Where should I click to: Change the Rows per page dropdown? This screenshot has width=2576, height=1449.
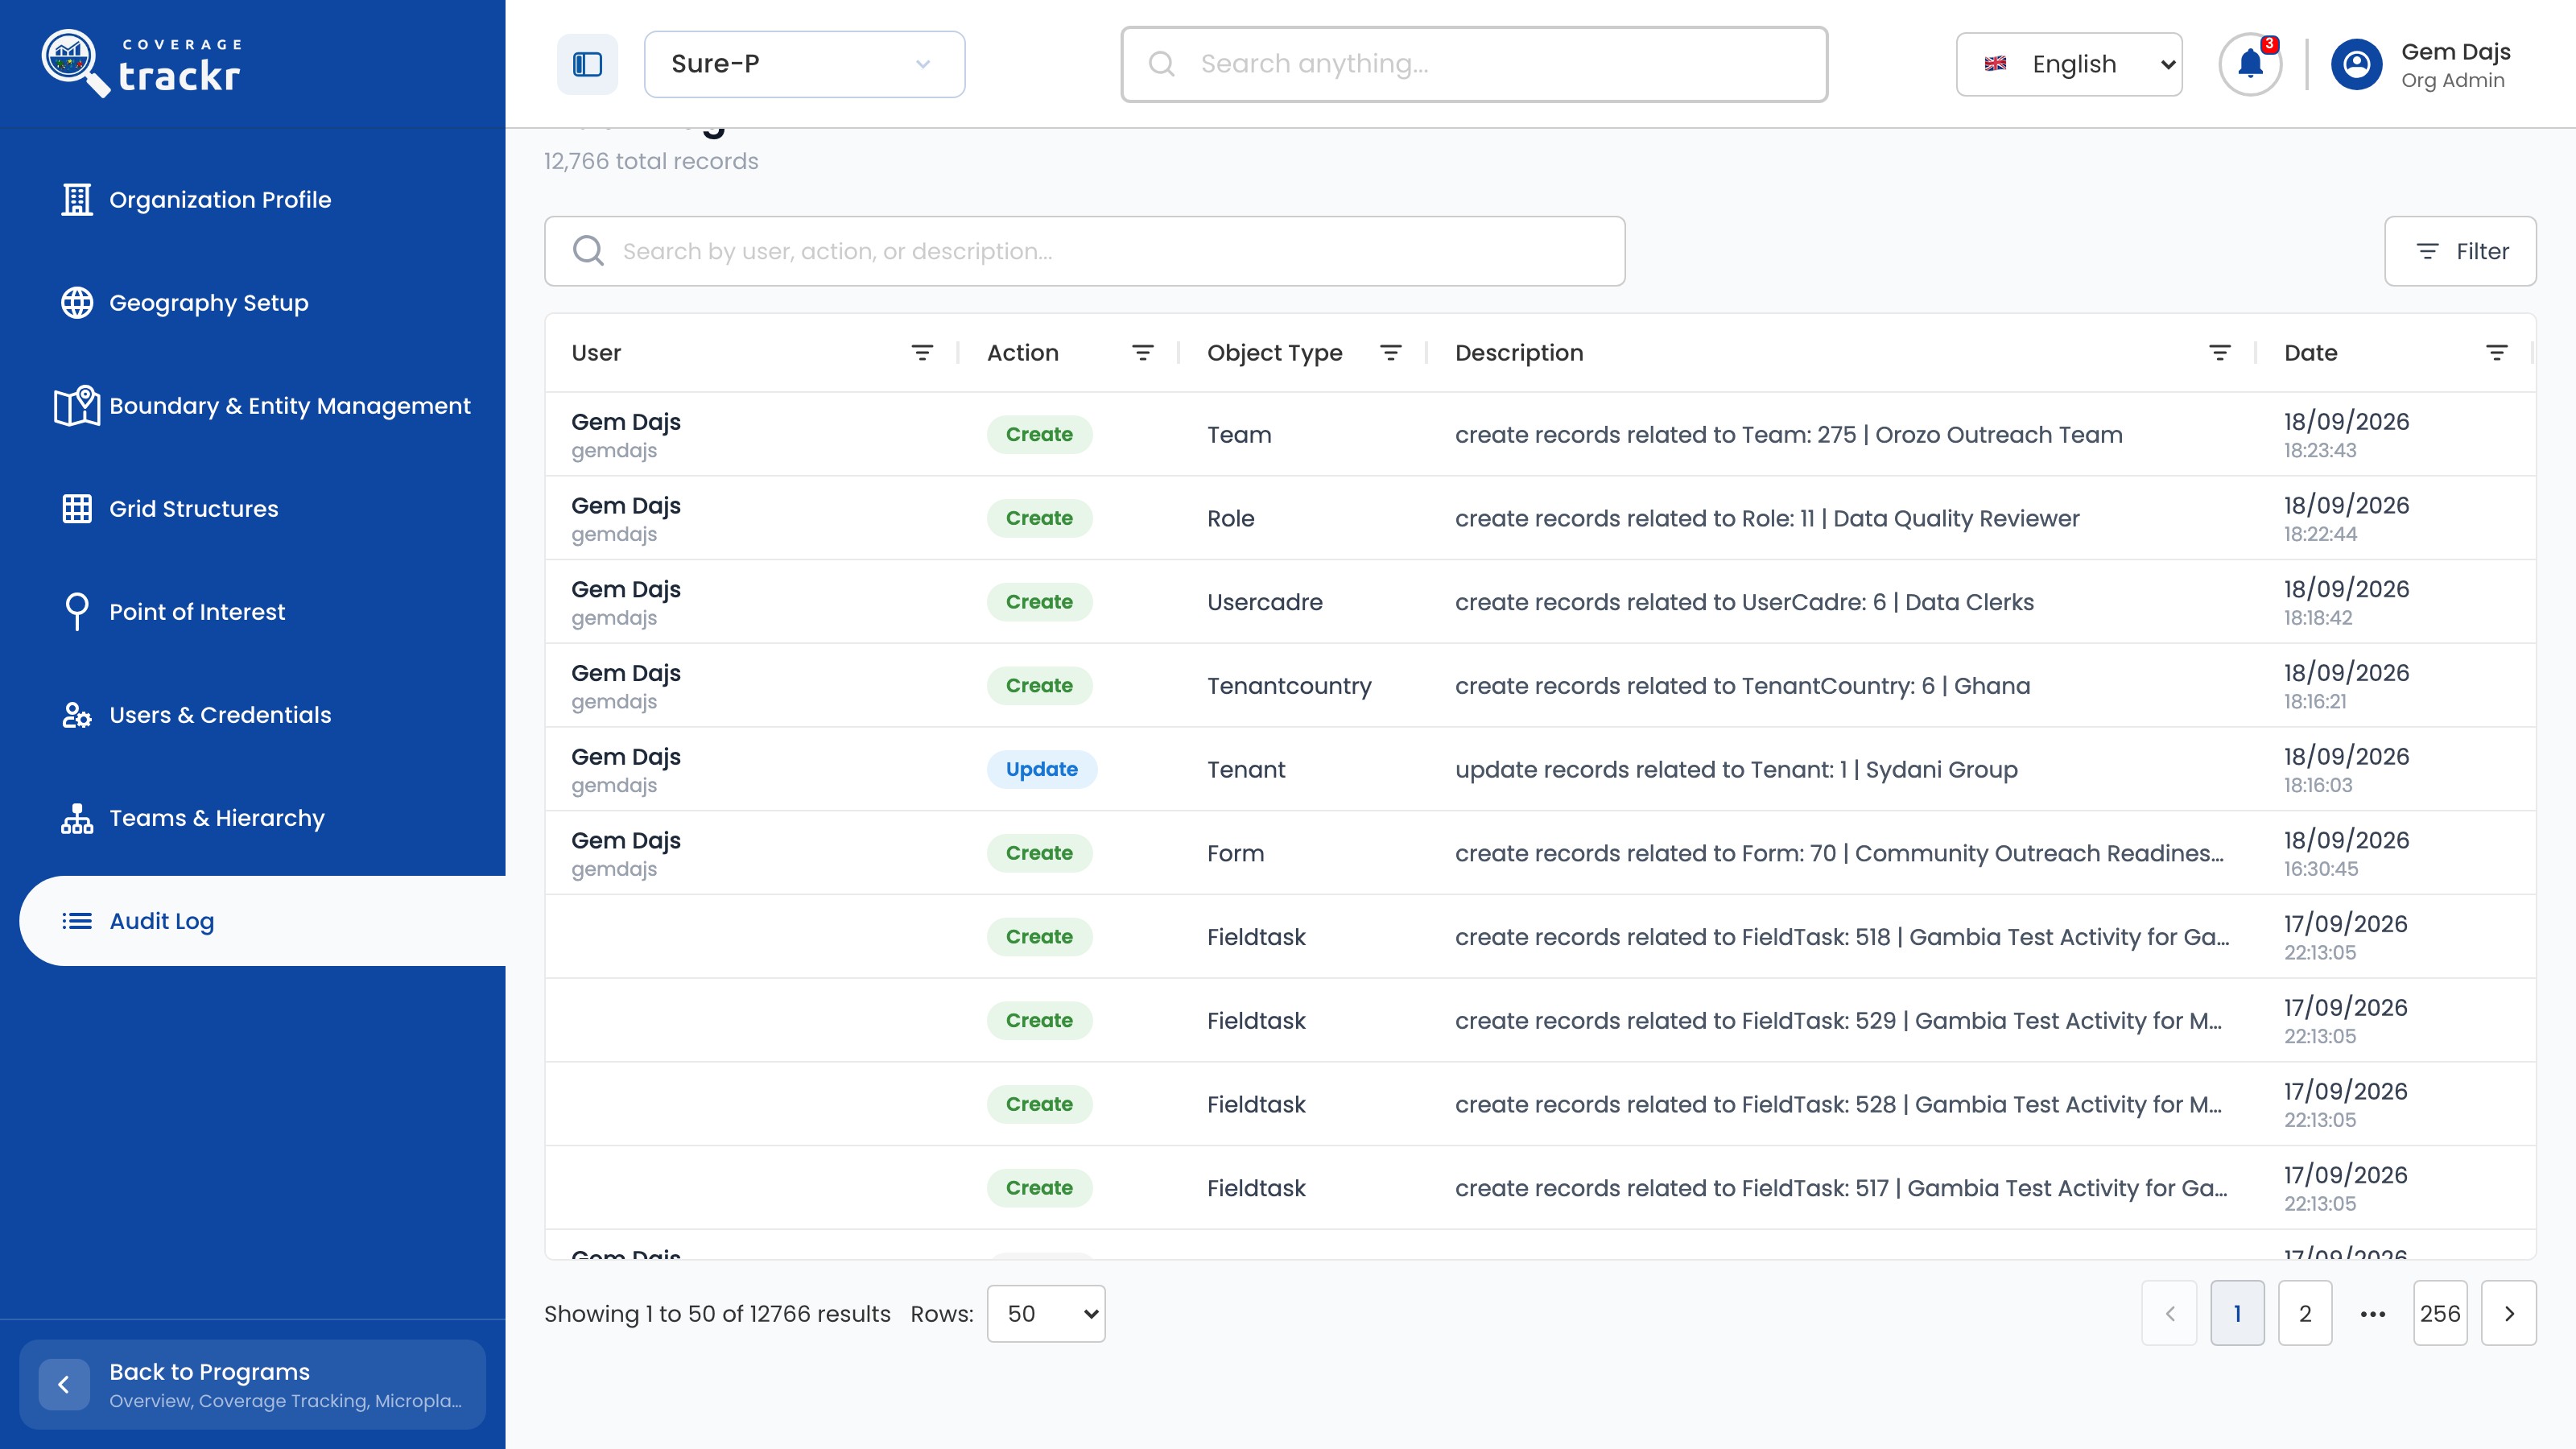pyautogui.click(x=1045, y=1313)
